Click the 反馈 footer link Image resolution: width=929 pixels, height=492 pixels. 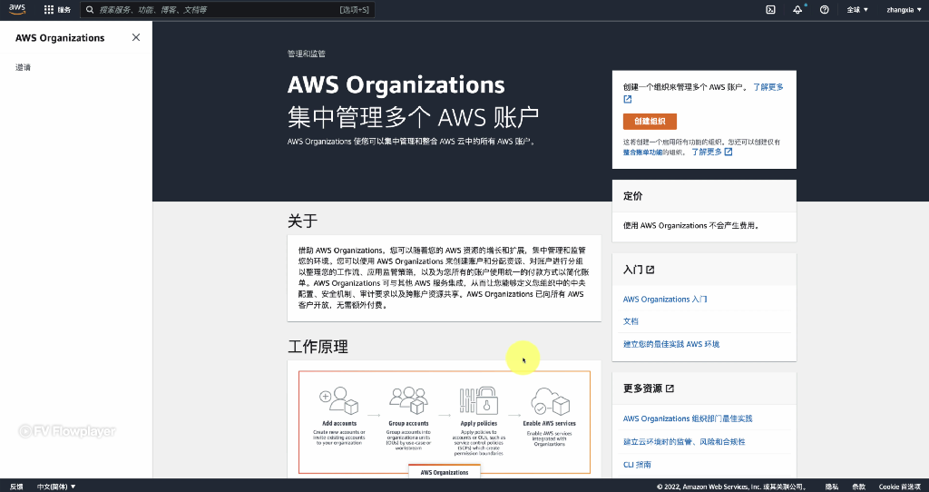tap(16, 487)
